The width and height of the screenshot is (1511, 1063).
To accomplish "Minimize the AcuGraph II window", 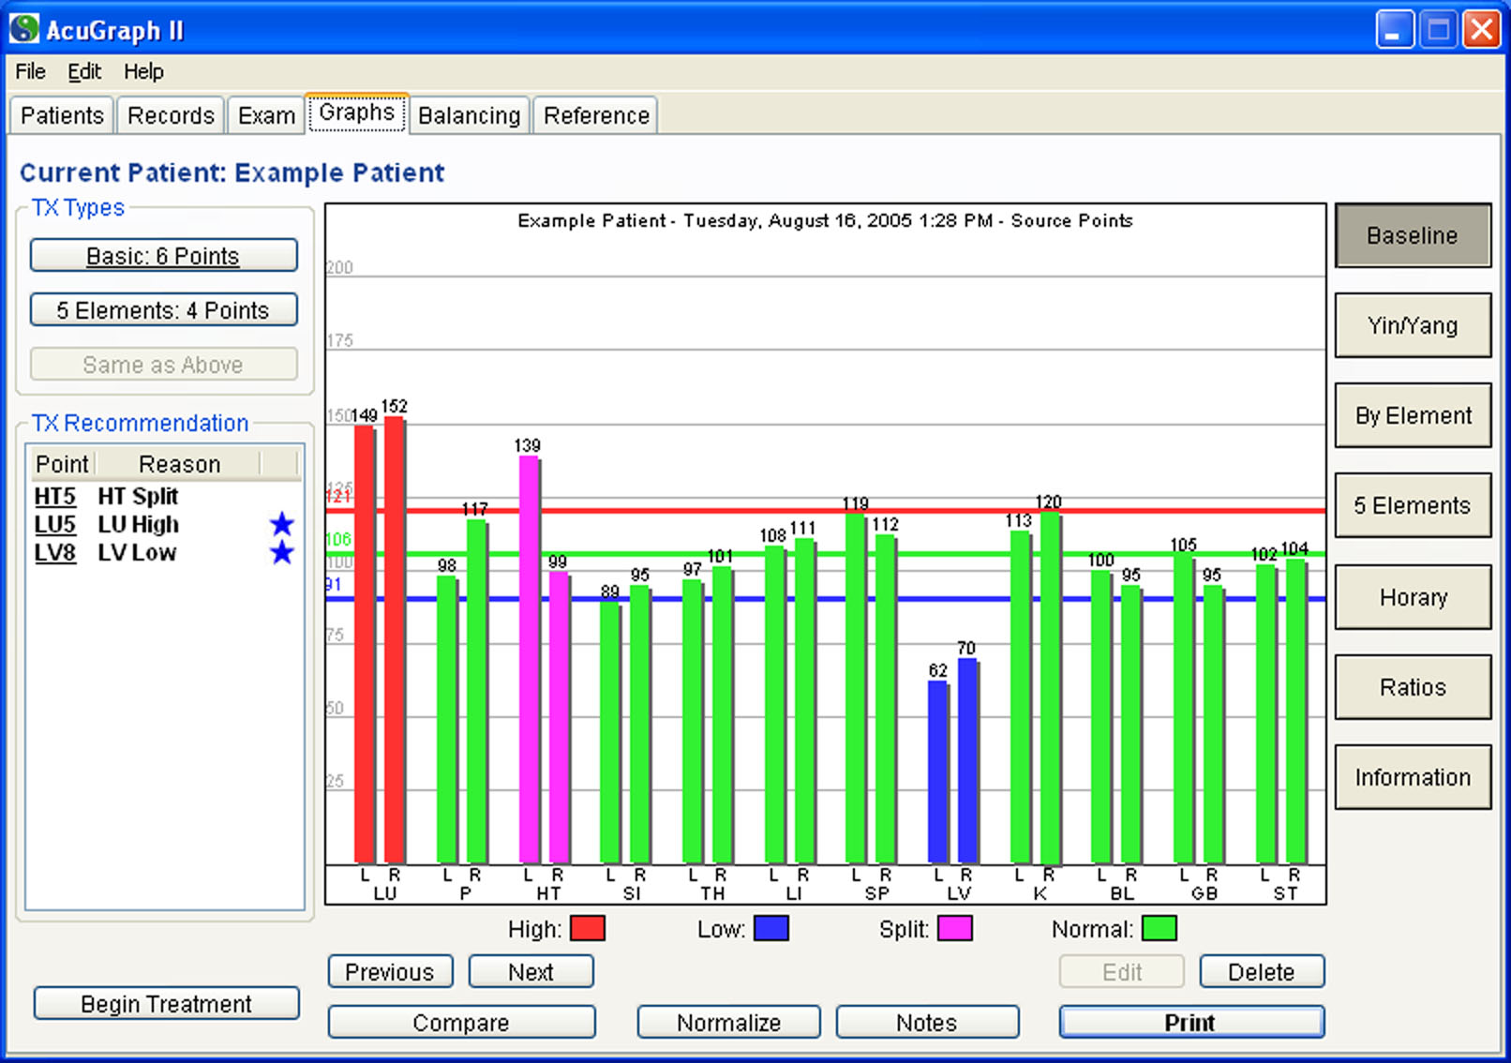I will 1394,29.
